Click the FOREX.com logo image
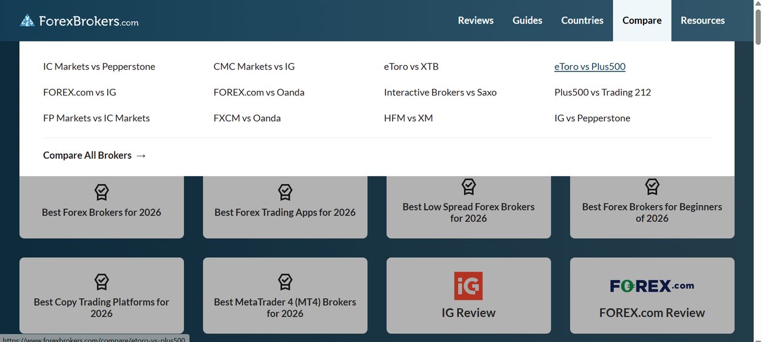The image size is (762, 342). (x=652, y=286)
